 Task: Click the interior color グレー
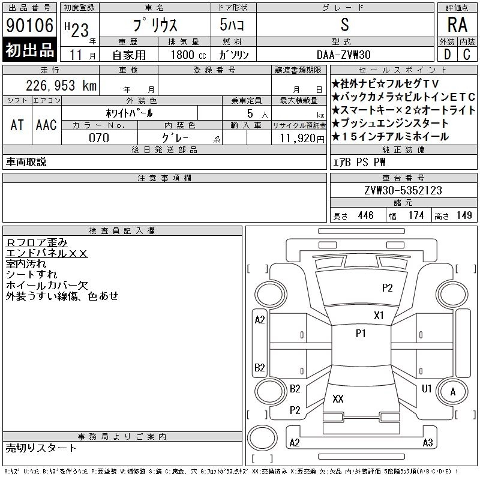175,138
